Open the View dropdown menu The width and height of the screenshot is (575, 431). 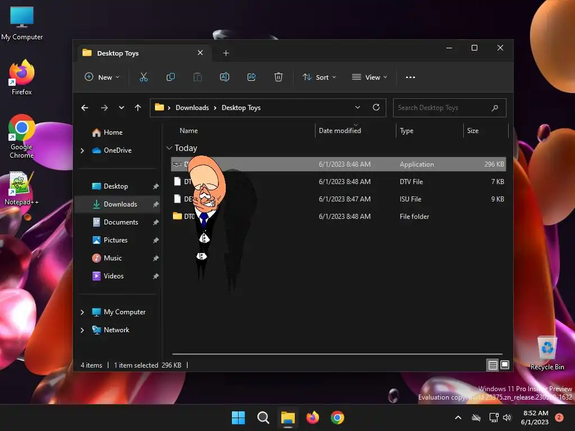click(x=369, y=77)
